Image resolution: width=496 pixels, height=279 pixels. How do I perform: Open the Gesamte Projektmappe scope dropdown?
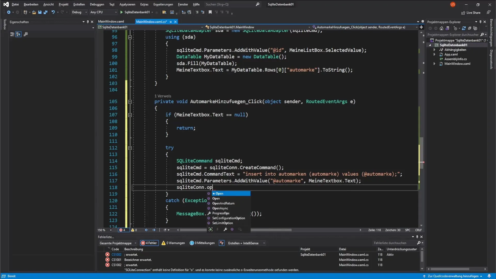tap(118, 243)
